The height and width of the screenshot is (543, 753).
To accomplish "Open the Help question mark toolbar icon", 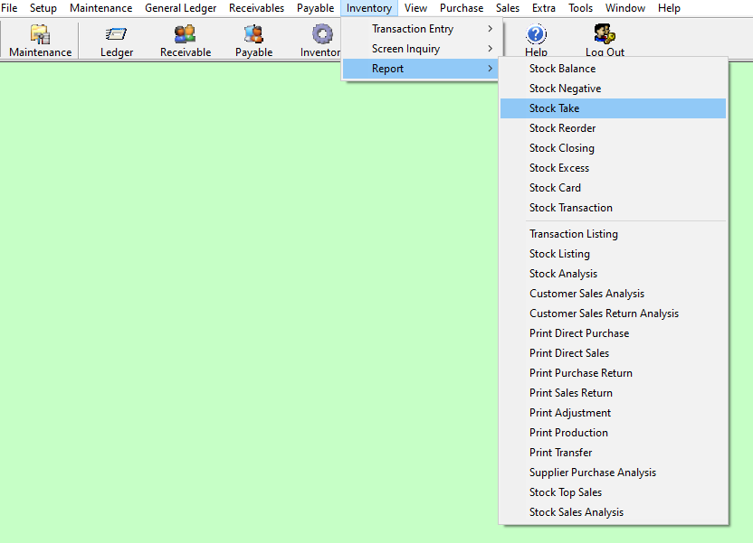I will 536,41.
